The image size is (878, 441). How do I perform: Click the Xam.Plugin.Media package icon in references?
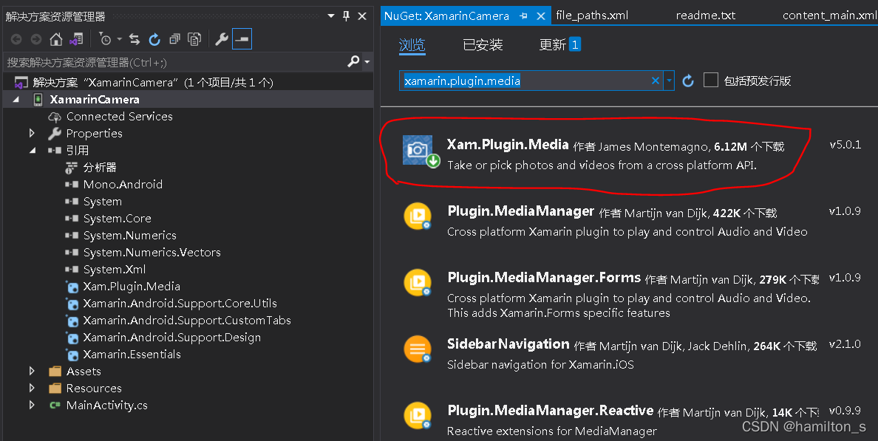[x=72, y=287]
